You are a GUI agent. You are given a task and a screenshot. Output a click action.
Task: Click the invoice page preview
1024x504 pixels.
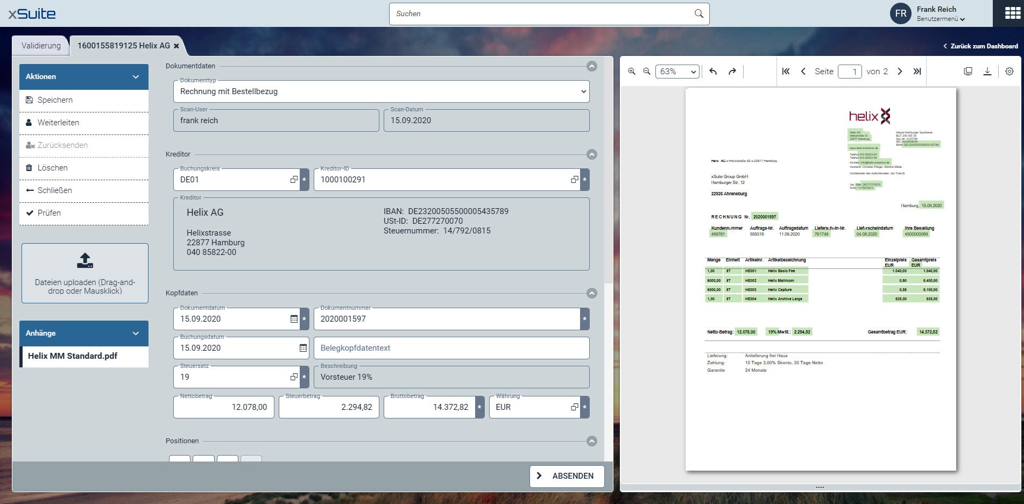821,279
